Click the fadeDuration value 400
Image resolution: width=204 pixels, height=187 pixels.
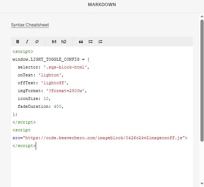pyautogui.click(x=58, y=106)
